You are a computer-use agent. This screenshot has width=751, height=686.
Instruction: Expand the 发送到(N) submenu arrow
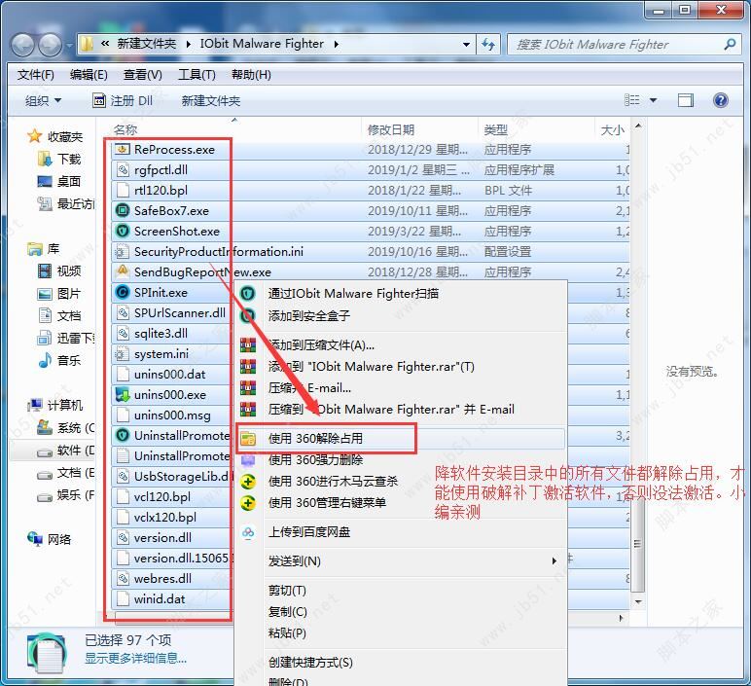(554, 560)
